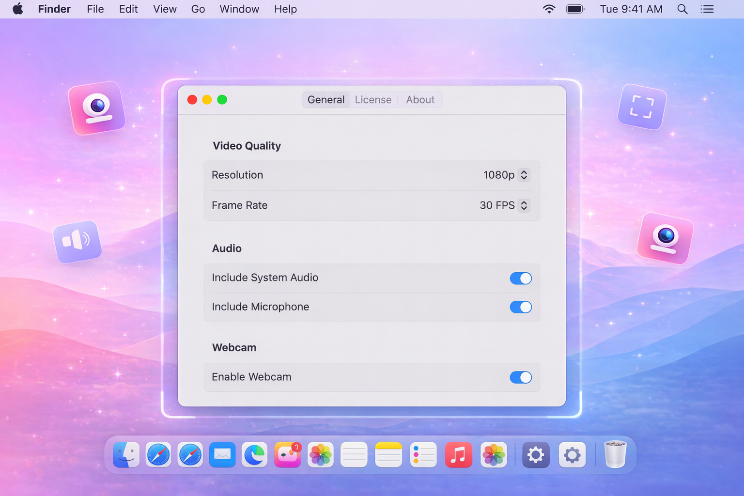
Task: Open the purple screen capture desktop icon
Action: click(641, 108)
